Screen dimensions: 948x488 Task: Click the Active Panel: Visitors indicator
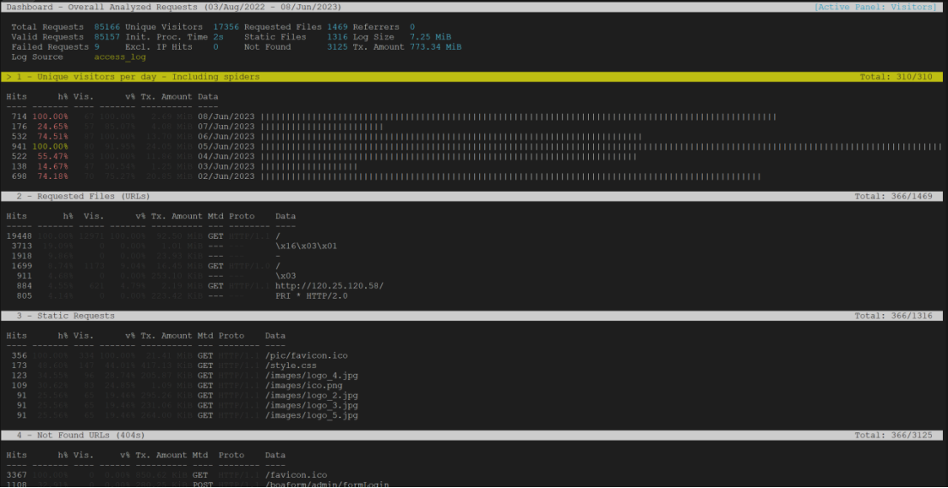[876, 7]
